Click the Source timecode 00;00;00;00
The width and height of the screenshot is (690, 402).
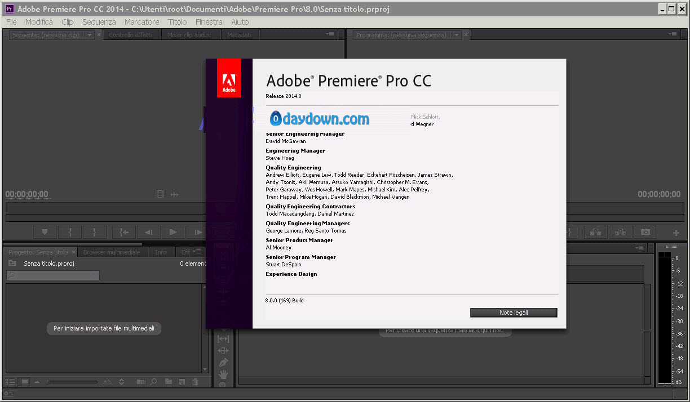coord(27,194)
